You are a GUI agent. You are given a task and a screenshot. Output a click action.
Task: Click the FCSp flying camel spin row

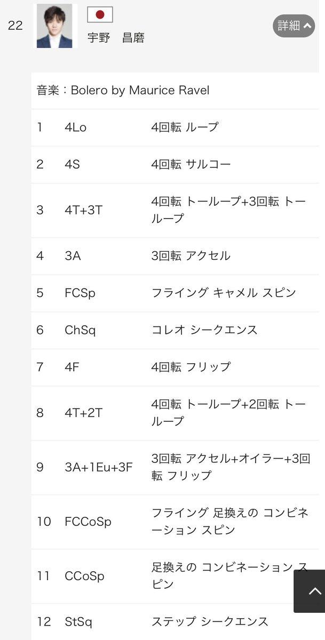[x=175, y=293]
